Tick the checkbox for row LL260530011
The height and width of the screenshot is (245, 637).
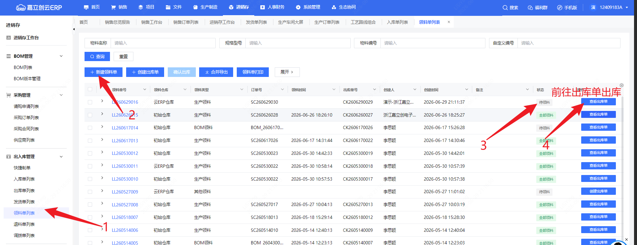coord(90,166)
